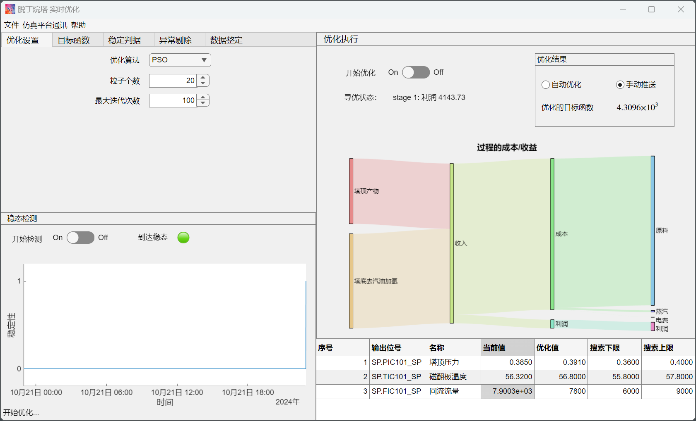Select the 塔顶压力 优化值 cell 0.3910
The height and width of the screenshot is (421, 696).
point(561,362)
